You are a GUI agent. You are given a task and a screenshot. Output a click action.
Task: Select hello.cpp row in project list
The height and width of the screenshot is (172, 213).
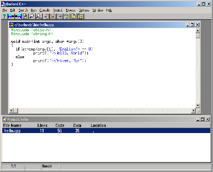[106, 131]
